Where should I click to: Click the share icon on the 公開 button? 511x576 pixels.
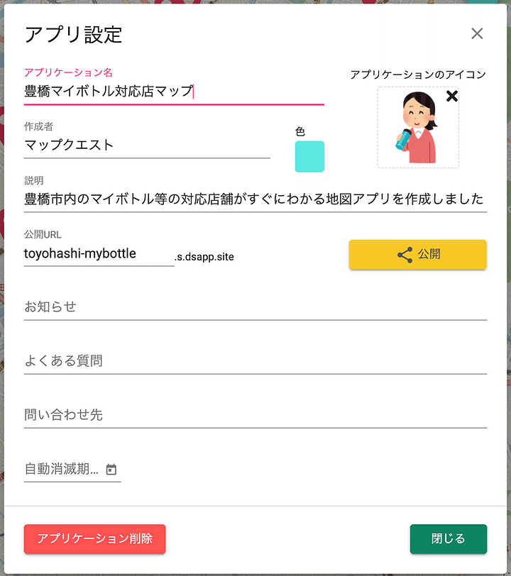[405, 255]
